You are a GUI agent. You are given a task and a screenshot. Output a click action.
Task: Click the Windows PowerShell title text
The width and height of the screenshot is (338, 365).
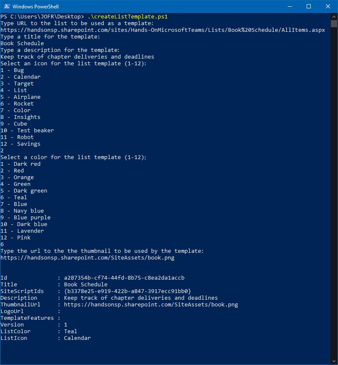point(36,7)
